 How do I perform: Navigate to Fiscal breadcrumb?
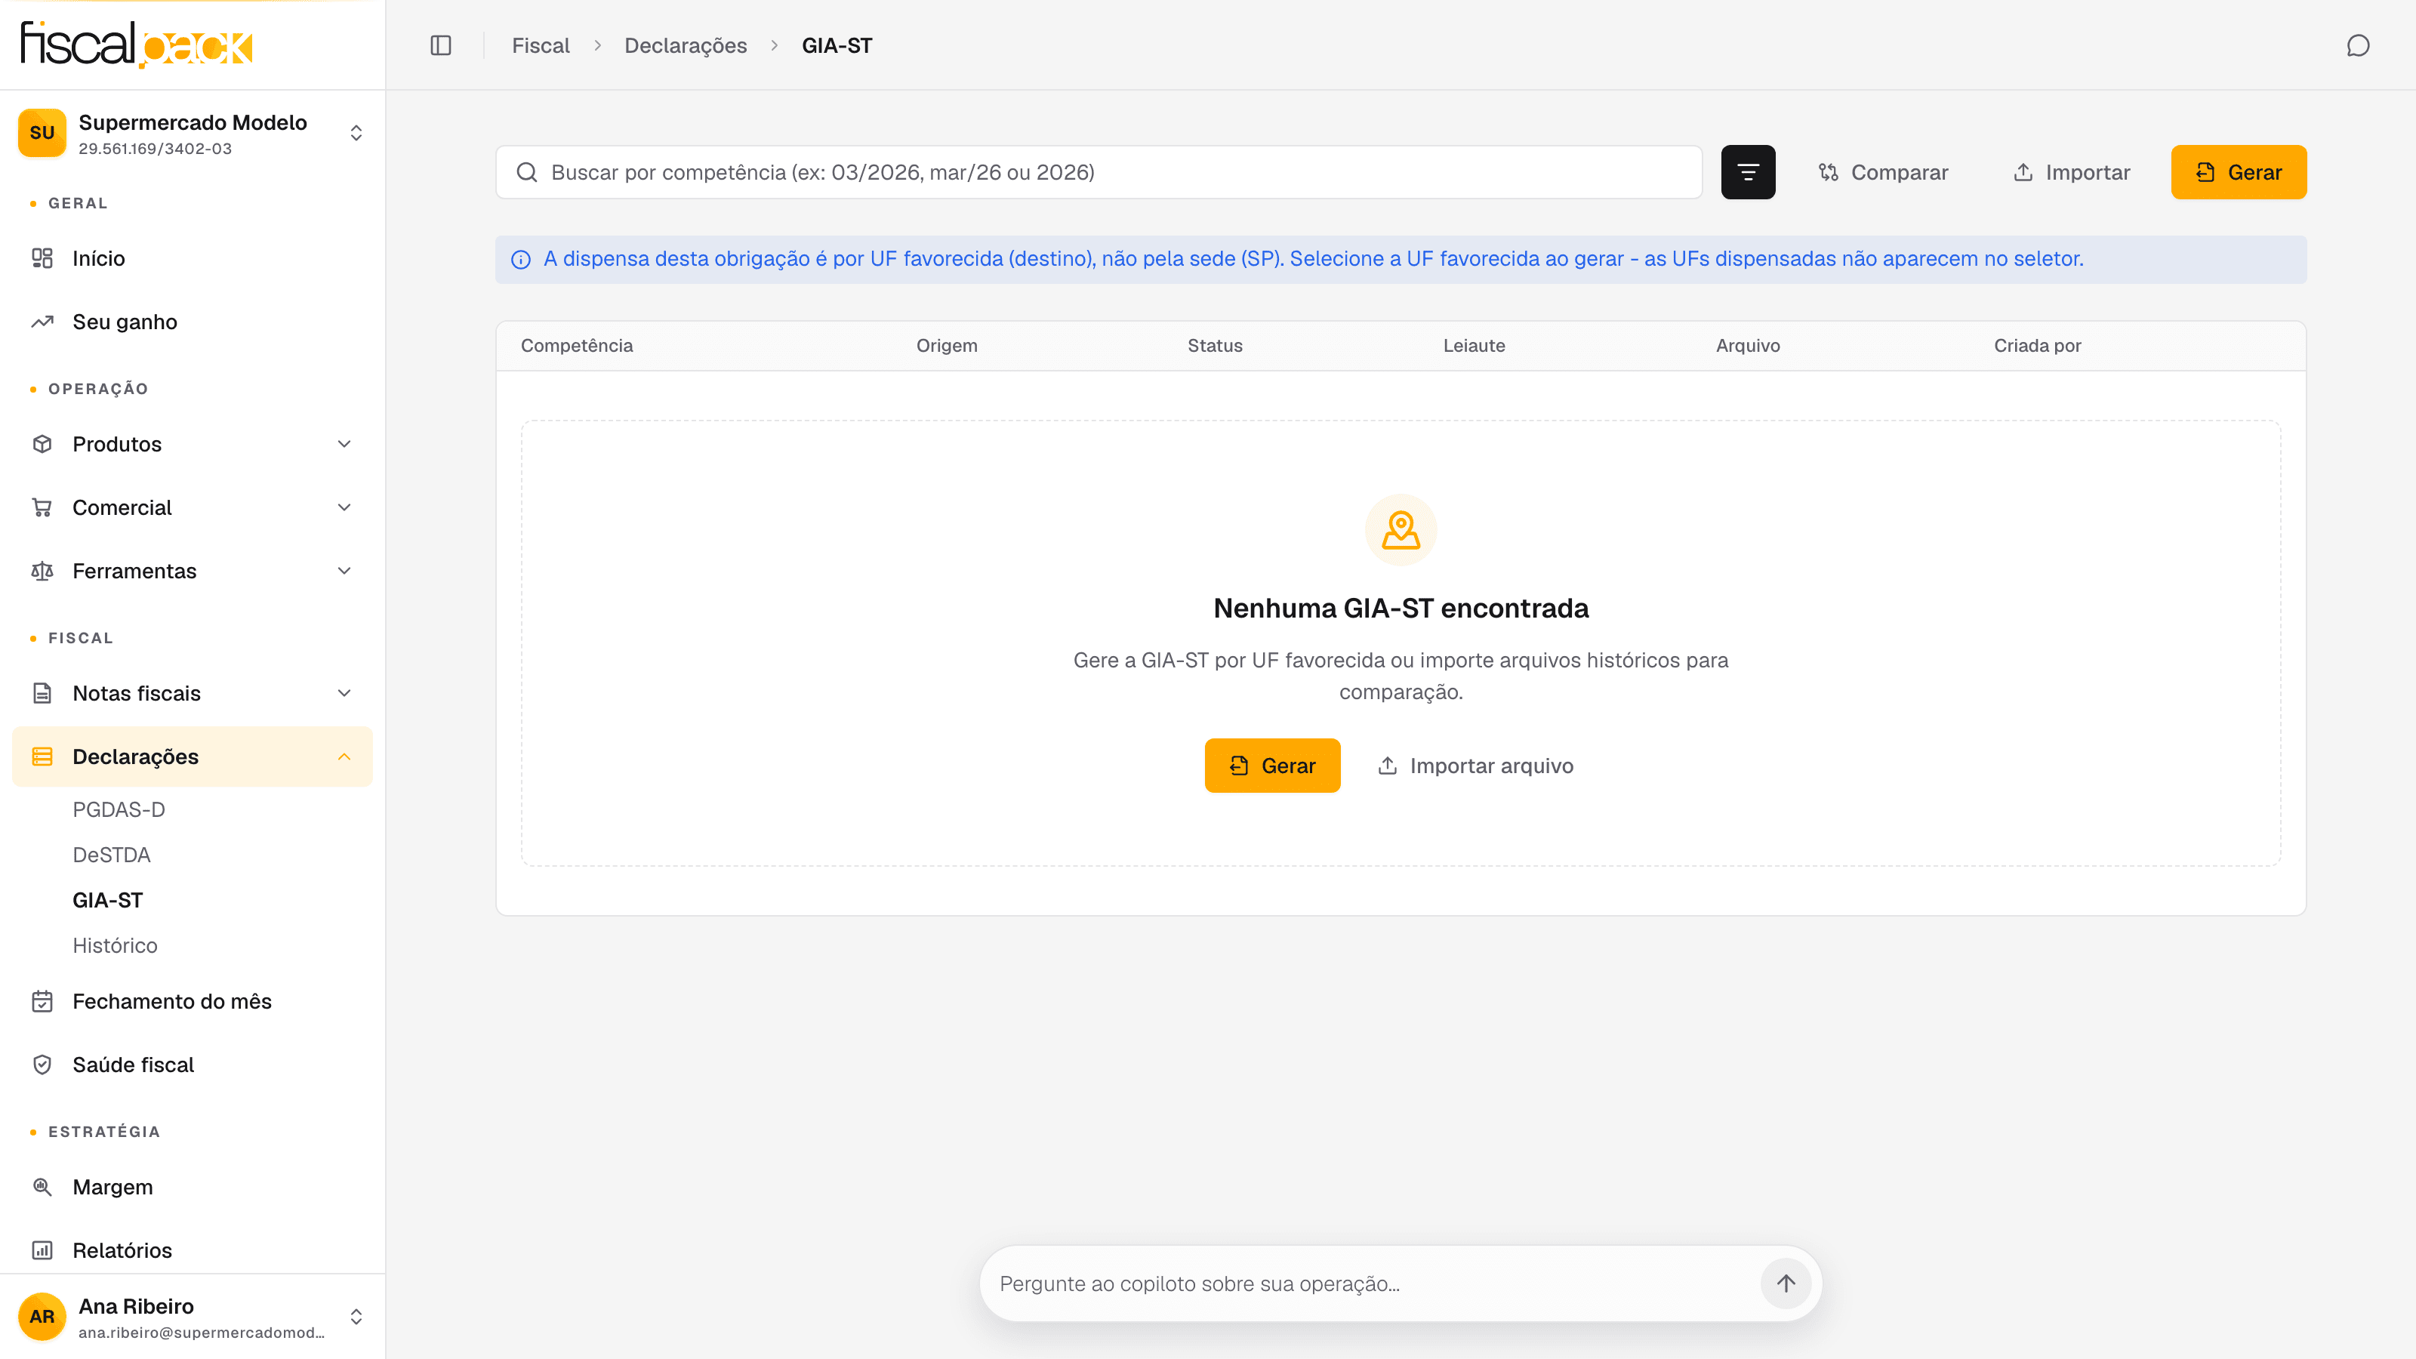541,45
